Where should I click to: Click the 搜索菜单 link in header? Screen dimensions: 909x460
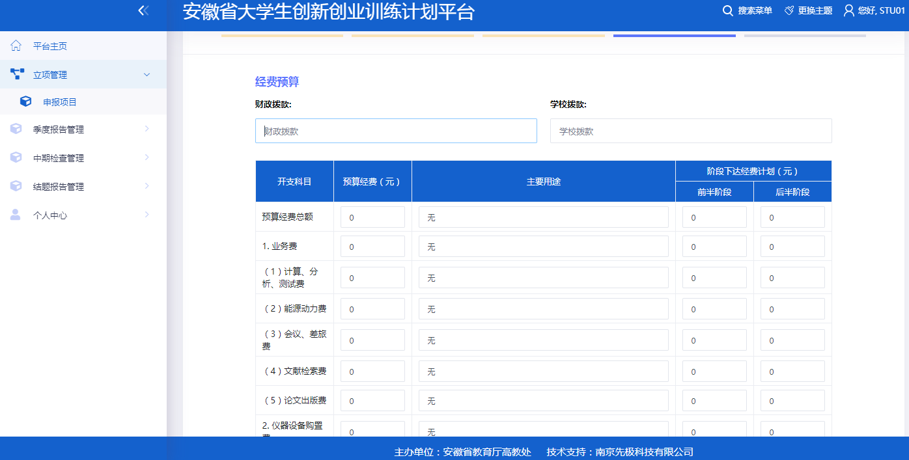pos(755,10)
